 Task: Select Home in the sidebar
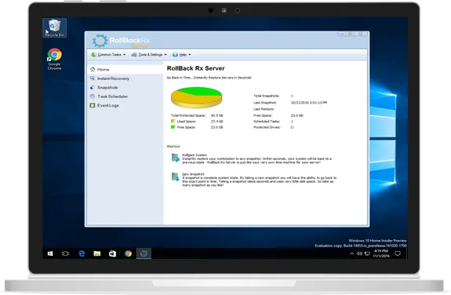tap(125, 69)
